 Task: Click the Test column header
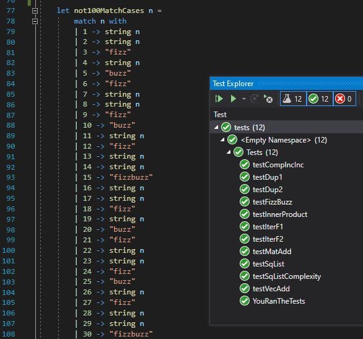(x=220, y=115)
